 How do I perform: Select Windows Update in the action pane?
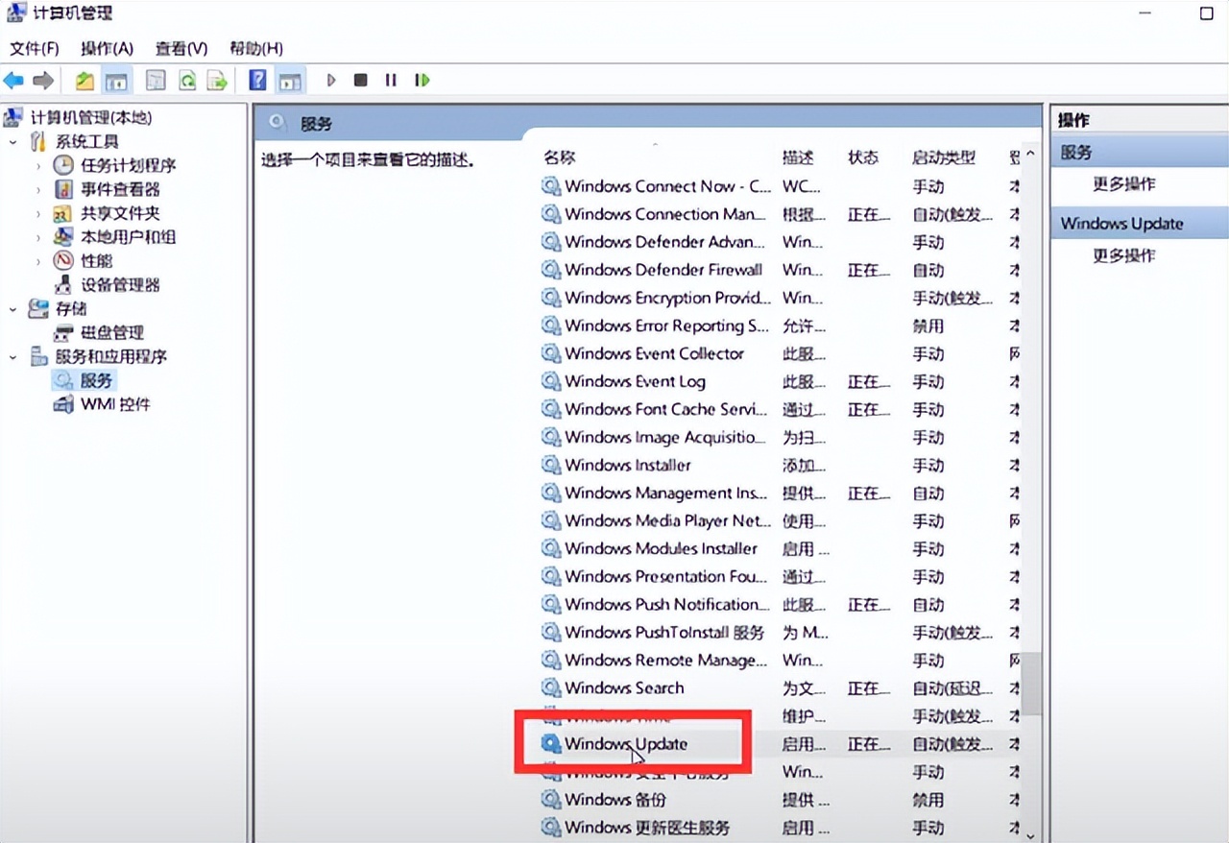click(1123, 223)
